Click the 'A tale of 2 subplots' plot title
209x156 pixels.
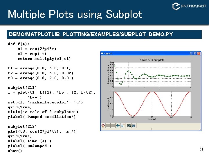152,60
